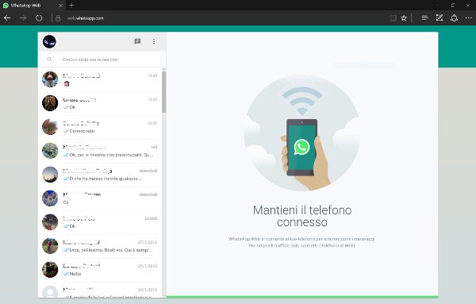Open the browser Hub icon
This screenshot has height=304, width=476.
[424, 18]
